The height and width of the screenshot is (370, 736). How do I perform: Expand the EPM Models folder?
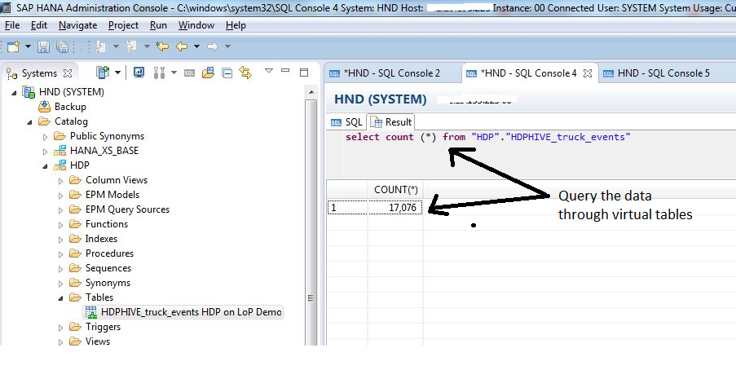tap(60, 196)
